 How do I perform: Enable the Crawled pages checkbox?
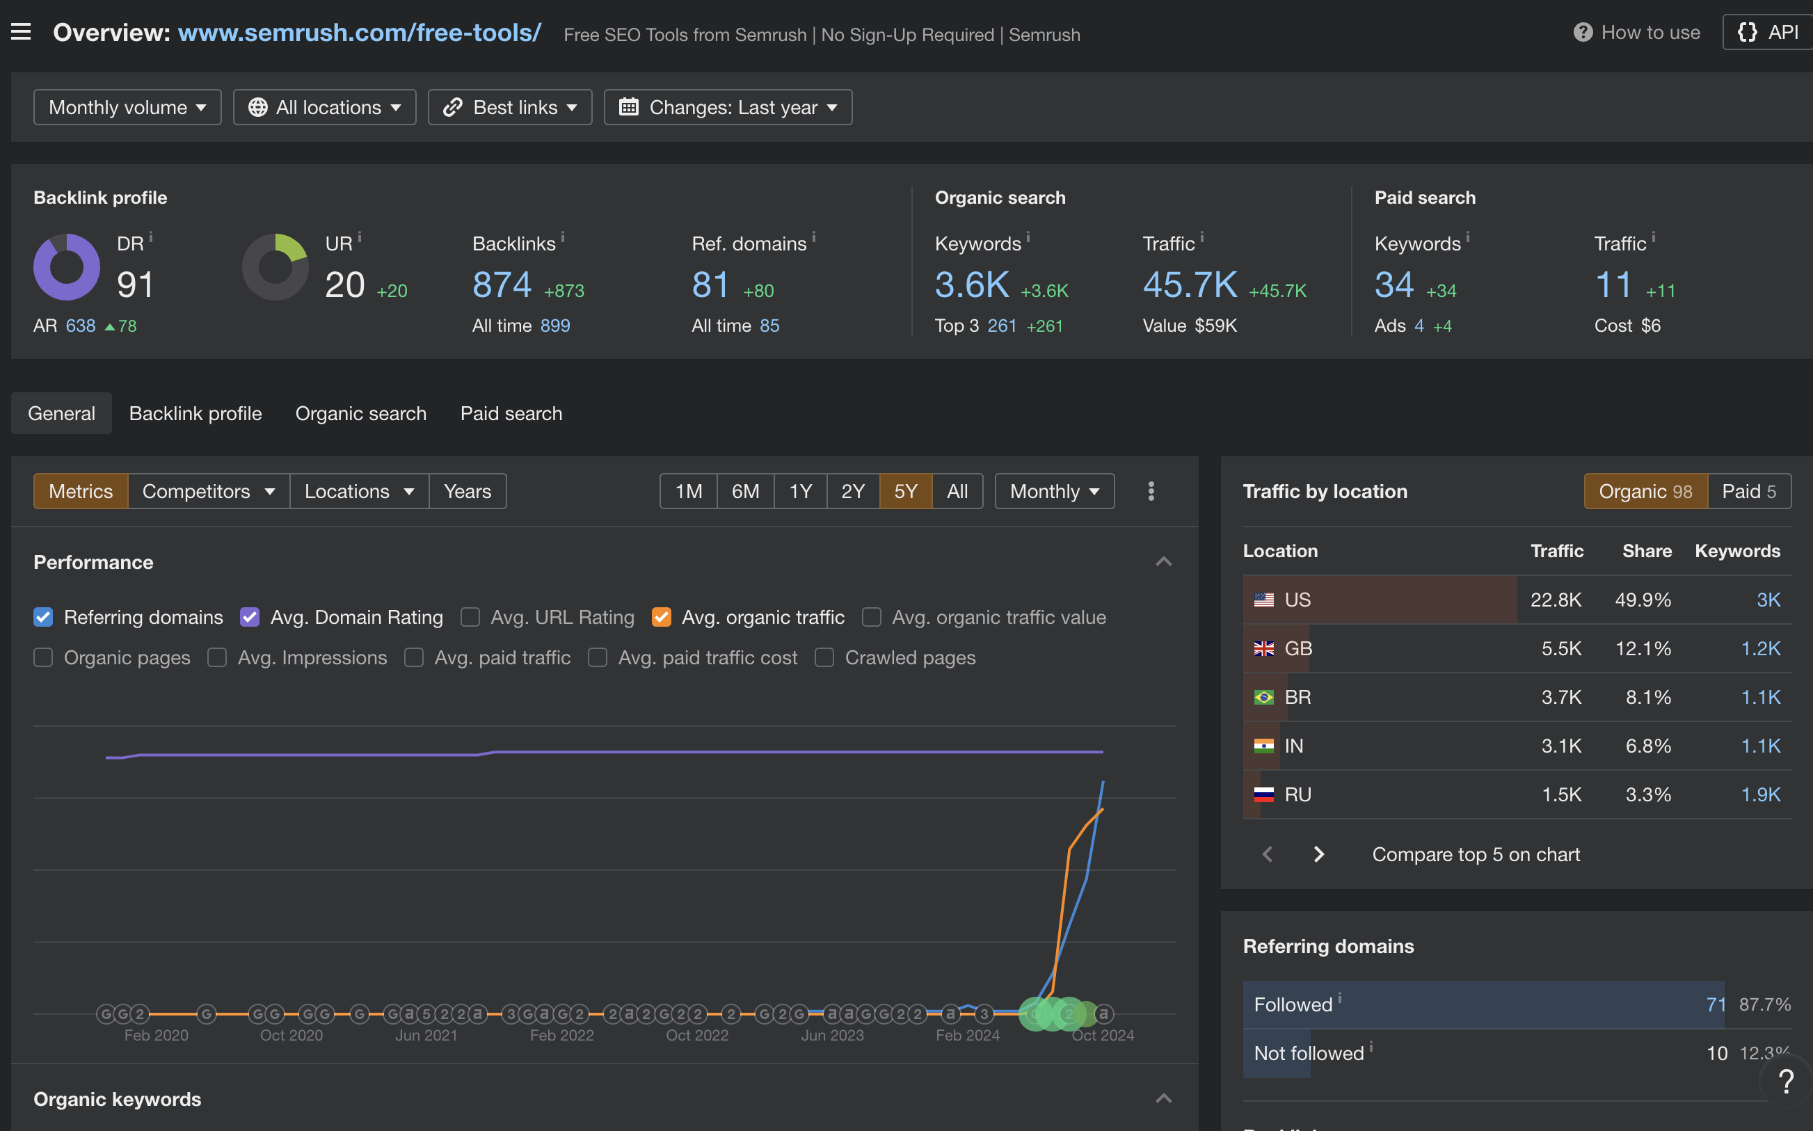point(824,657)
